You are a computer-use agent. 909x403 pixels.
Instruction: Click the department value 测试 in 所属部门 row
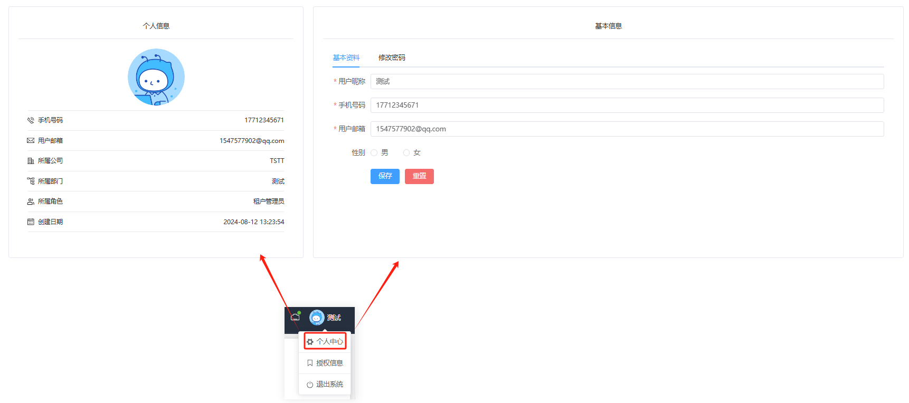[x=278, y=181]
